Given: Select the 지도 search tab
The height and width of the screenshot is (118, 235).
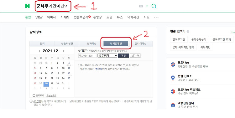Looking at the screenshot, I should (x=146, y=17).
